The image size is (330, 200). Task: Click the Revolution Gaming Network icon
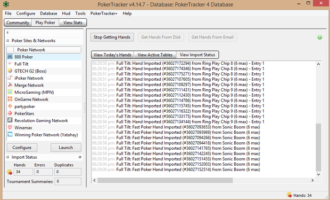[10, 120]
